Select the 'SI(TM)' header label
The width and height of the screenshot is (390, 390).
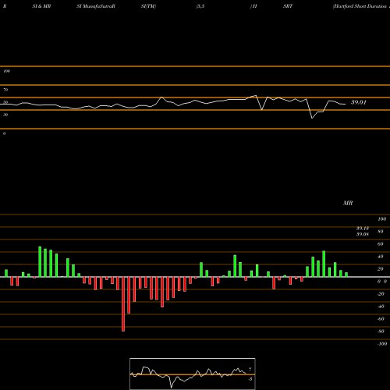[x=148, y=6]
